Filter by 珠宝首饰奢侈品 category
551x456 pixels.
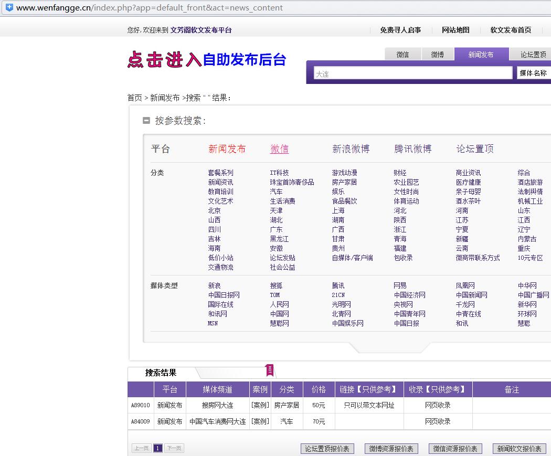pyautogui.click(x=292, y=182)
